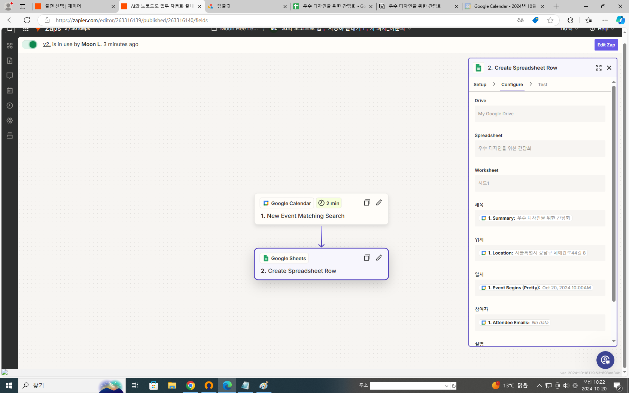Screen dimensions: 629x393
Task: Click the shopping price tag icon
Action: [535, 20]
